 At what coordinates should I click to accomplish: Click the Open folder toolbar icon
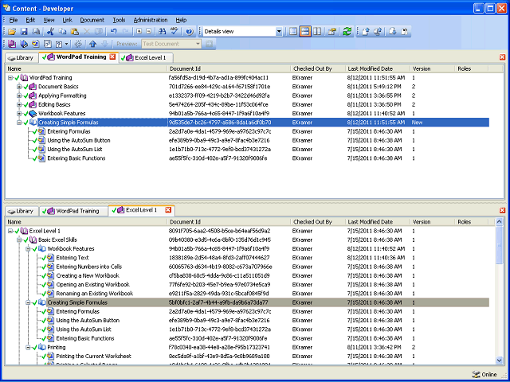tap(12, 32)
